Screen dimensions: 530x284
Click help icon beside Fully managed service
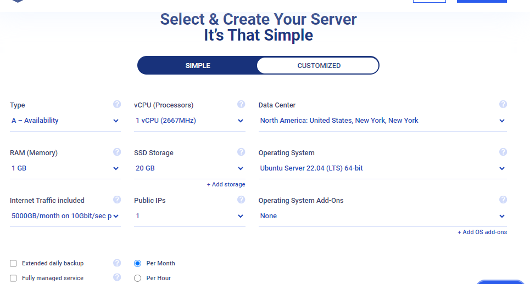pyautogui.click(x=117, y=277)
